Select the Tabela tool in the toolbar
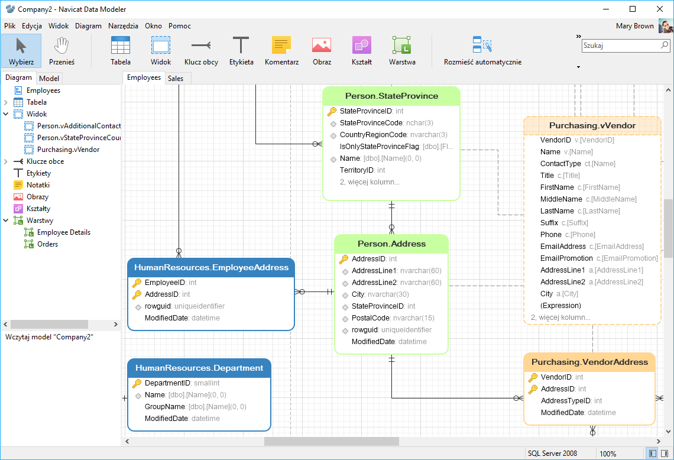Viewport: 674px width, 460px height. (120, 51)
